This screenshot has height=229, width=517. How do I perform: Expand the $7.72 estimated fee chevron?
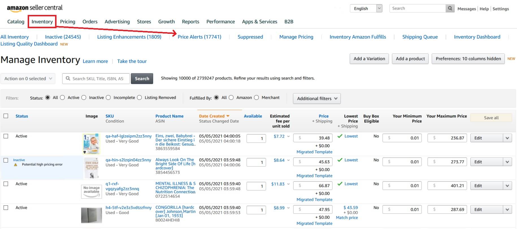pos(288,136)
